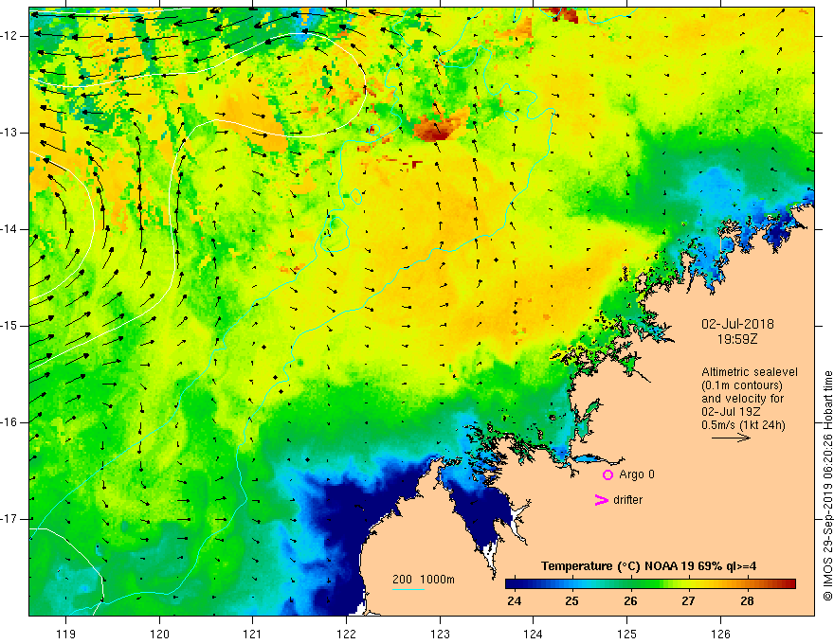This screenshot has width=834, height=644.
Task: Click the date label 02-Jul-2018
Action: (x=737, y=324)
